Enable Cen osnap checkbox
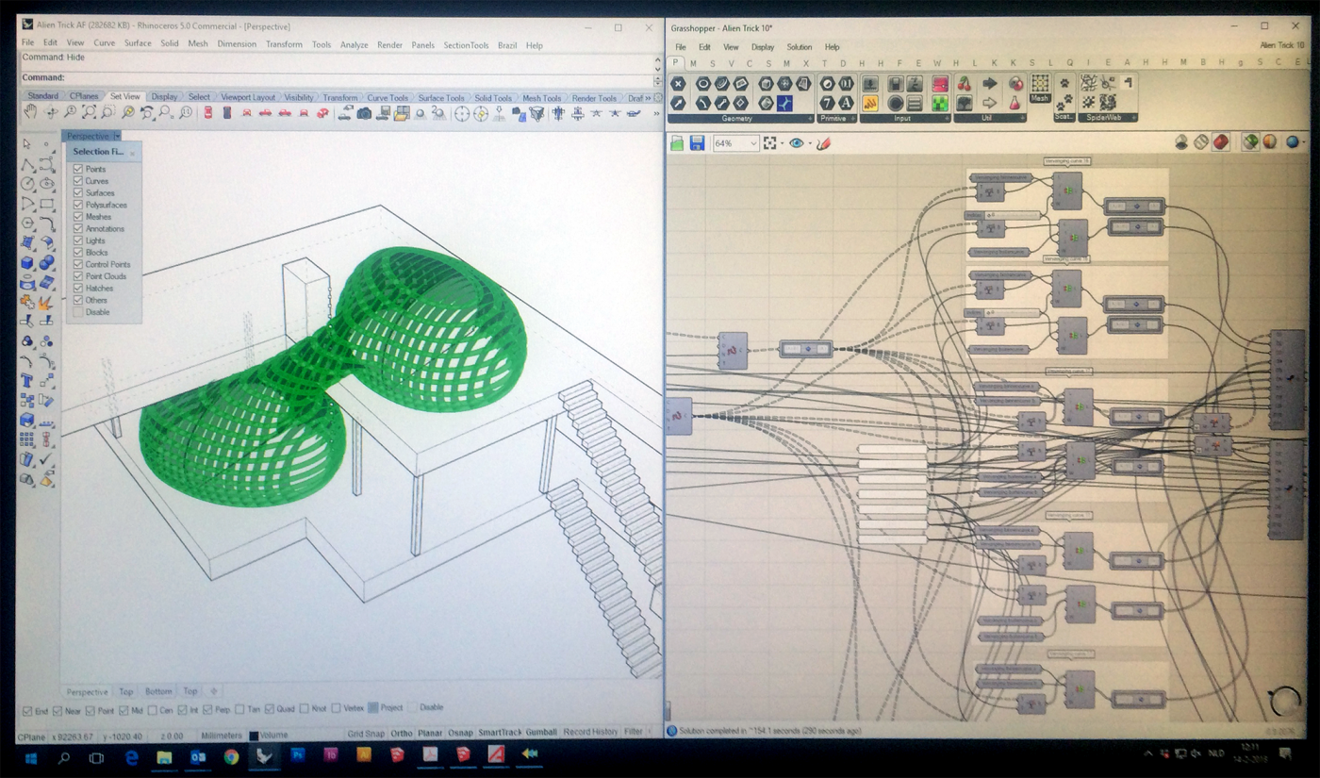 152,710
